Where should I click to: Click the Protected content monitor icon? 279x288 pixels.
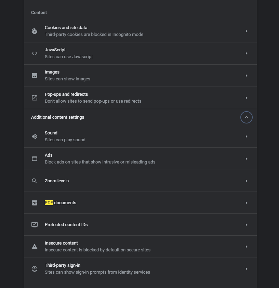tap(35, 225)
